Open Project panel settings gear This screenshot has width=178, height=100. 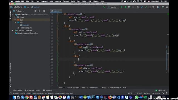(44, 11)
